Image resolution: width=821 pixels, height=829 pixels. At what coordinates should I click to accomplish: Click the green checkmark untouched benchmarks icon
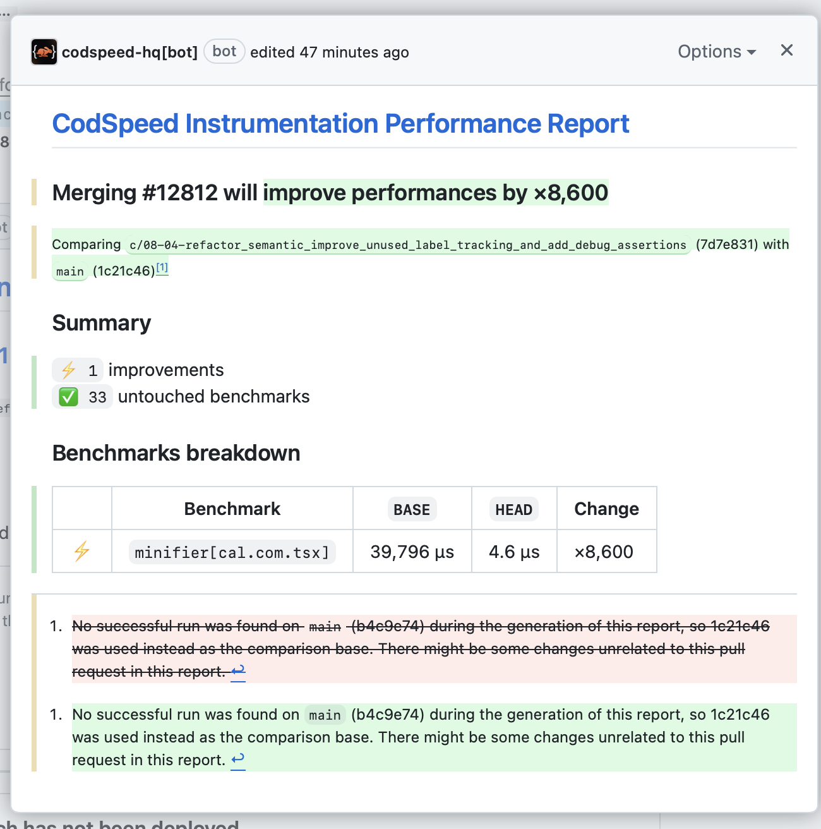tap(68, 397)
